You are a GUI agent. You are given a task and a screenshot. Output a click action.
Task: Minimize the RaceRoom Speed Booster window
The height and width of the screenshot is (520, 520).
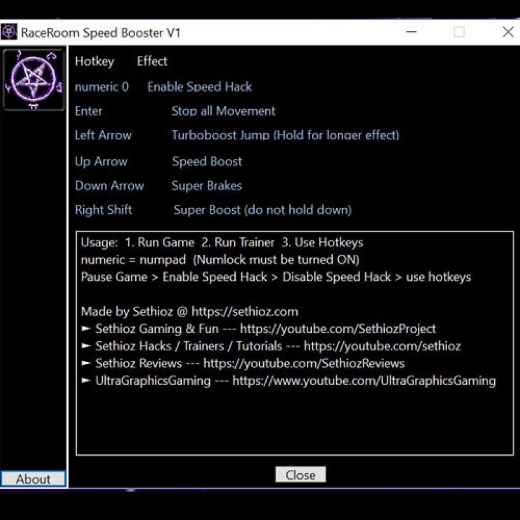point(411,32)
